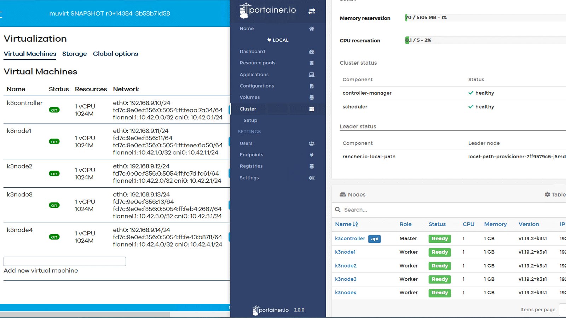Open the Items per page dropdown

(562, 310)
